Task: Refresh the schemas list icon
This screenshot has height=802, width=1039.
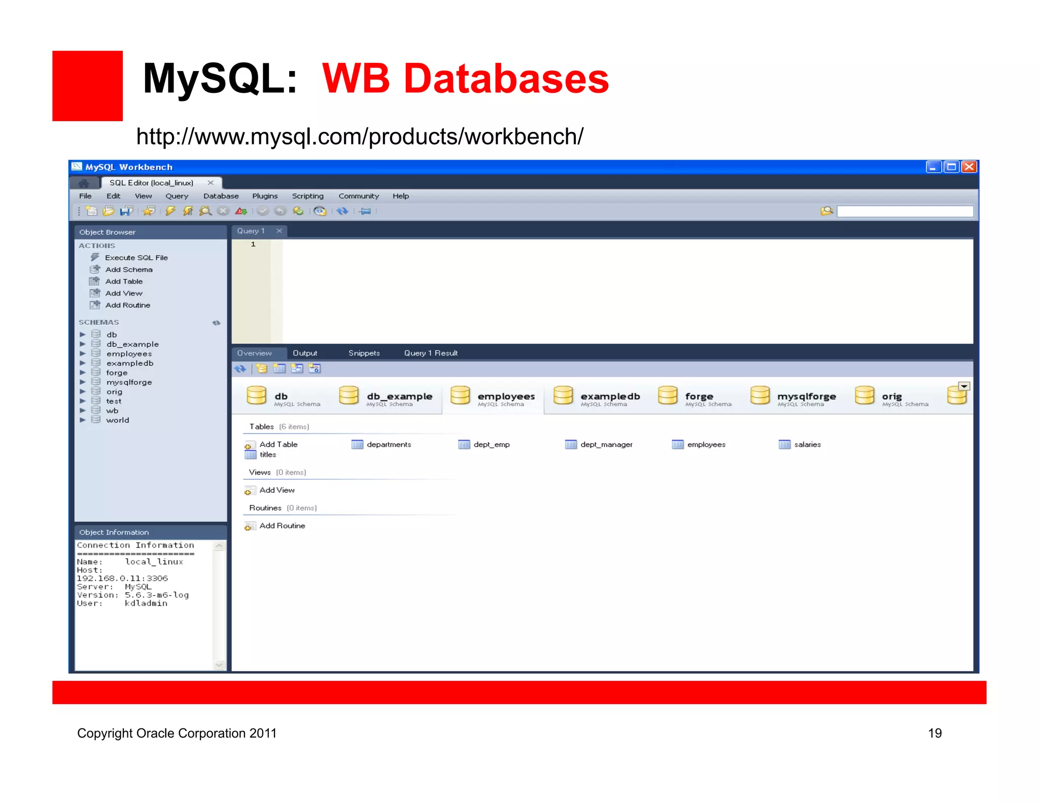Action: tap(216, 322)
